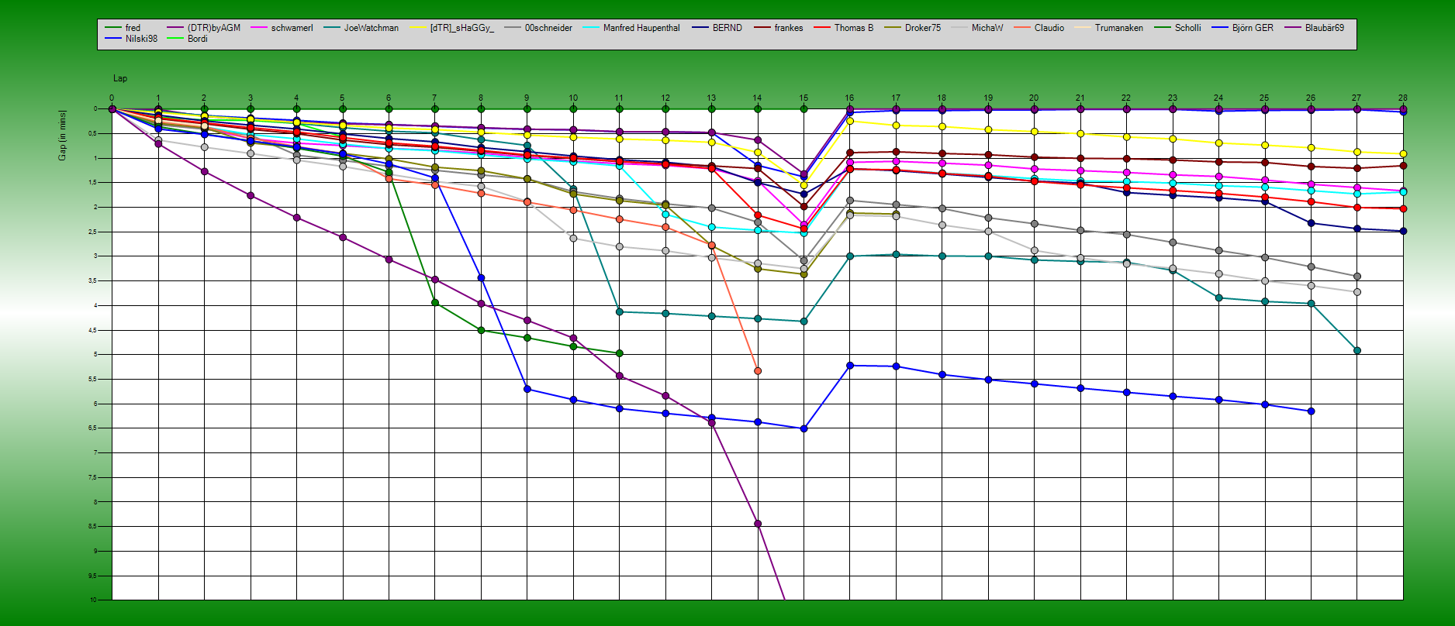Select Nilski98 on the legend's second row
1455x626 pixels.
(131, 39)
